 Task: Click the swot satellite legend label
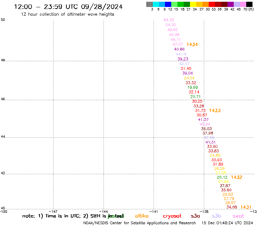click(238, 216)
